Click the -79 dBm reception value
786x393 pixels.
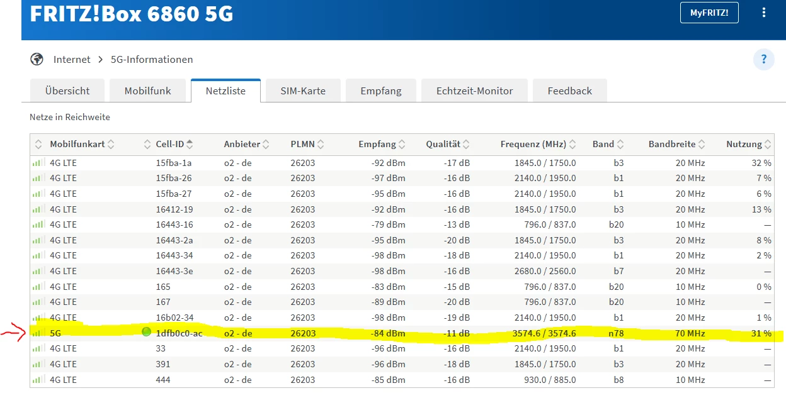(x=387, y=224)
